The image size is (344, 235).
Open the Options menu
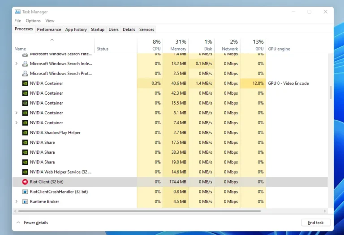[x=33, y=21]
